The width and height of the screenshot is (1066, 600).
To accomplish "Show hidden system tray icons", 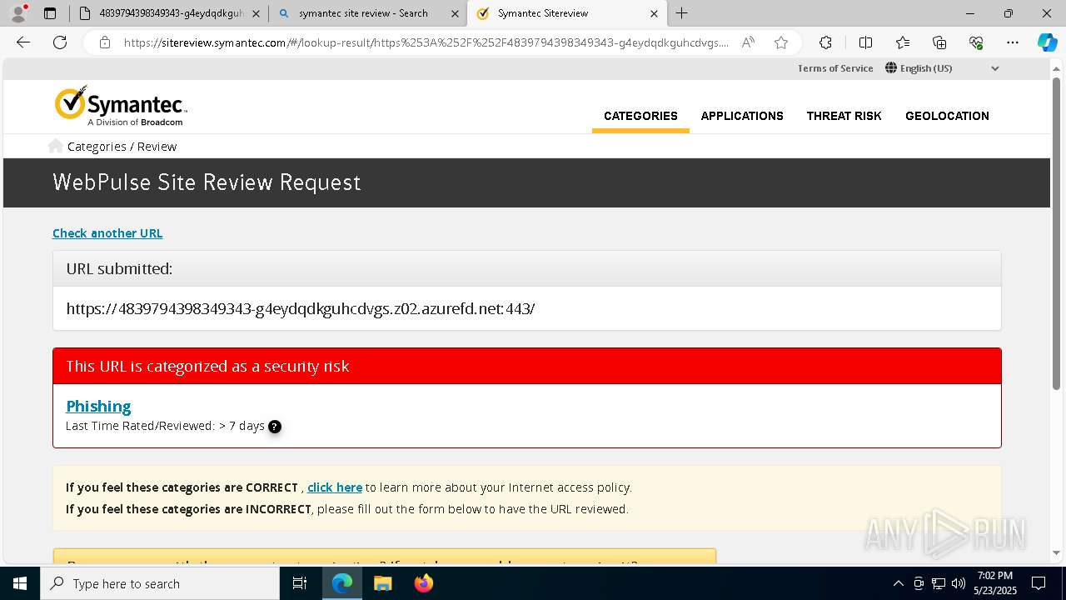I will [x=898, y=583].
